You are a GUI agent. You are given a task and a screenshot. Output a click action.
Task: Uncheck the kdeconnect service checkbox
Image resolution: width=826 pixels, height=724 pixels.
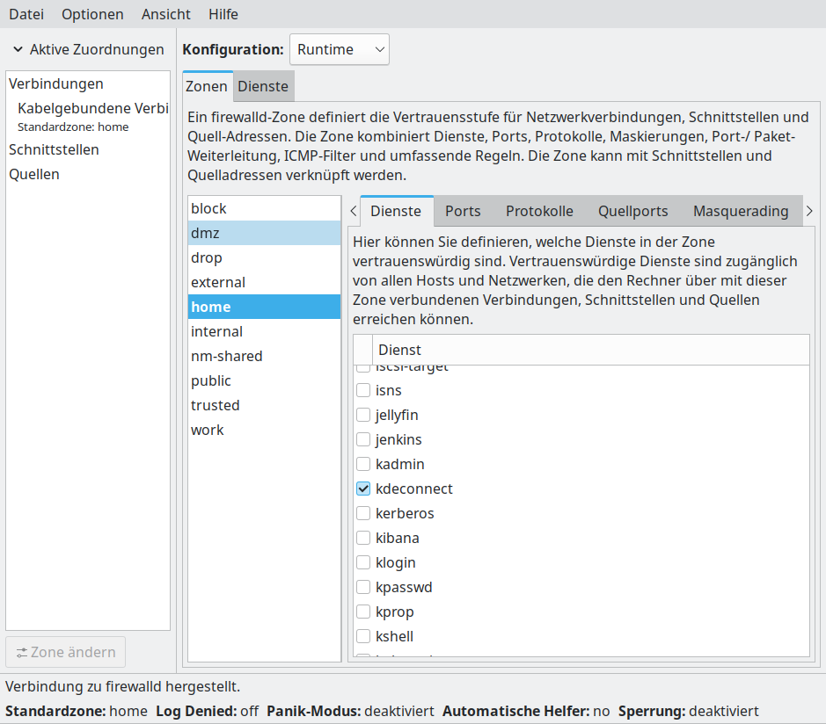363,489
